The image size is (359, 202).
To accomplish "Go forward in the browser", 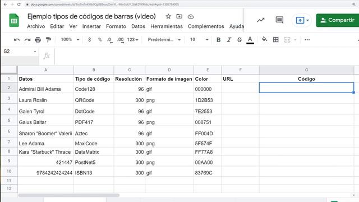I will (12, 4).
